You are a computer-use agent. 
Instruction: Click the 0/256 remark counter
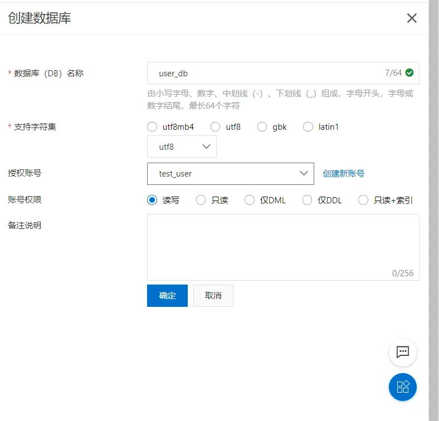403,273
